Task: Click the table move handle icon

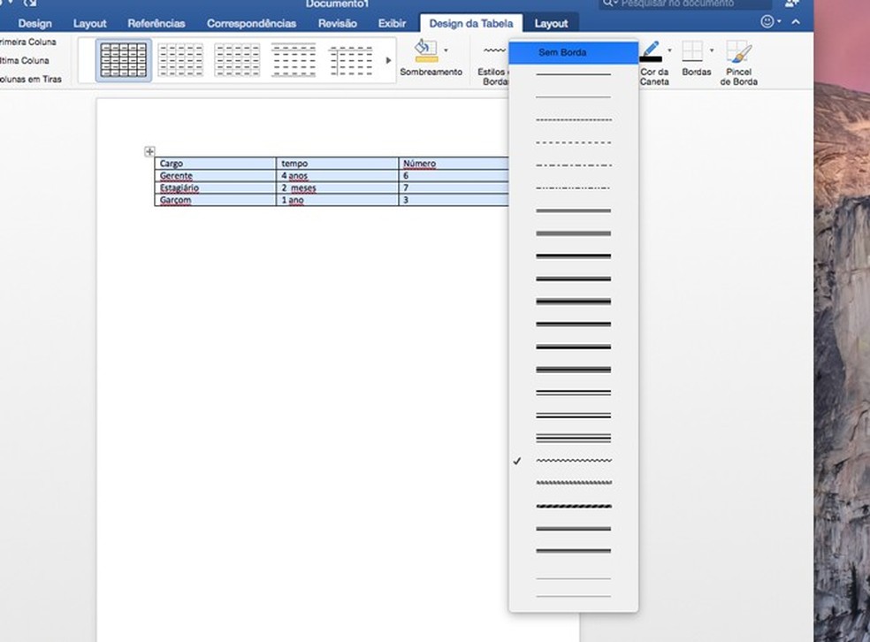Action: tap(149, 151)
